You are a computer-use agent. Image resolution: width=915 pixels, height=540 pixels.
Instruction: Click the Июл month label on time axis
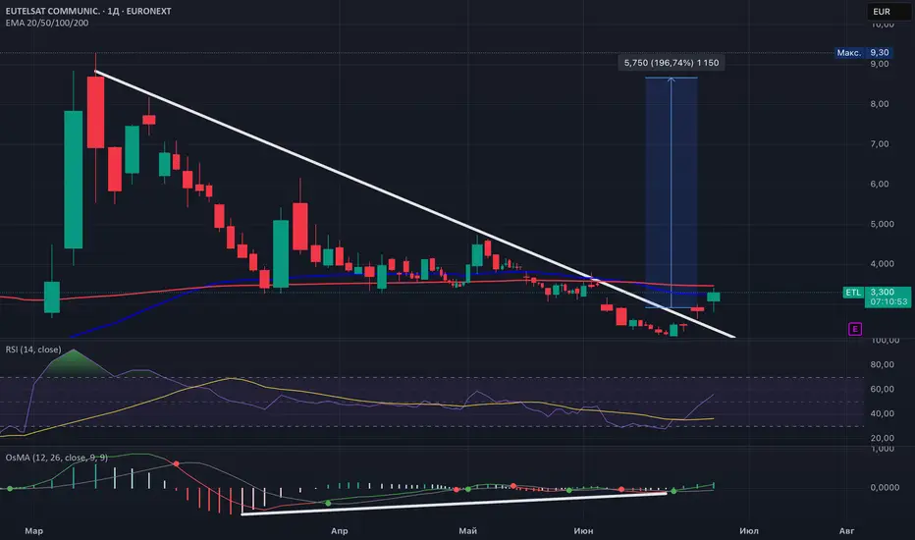pyautogui.click(x=749, y=530)
